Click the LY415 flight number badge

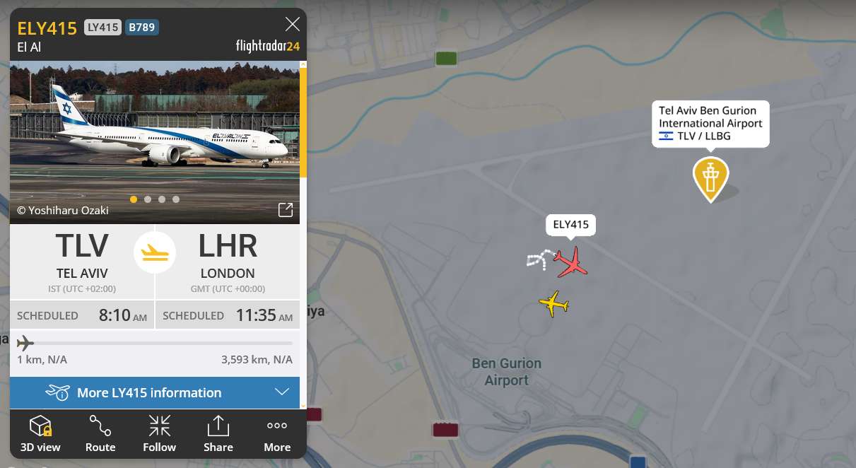tap(102, 28)
